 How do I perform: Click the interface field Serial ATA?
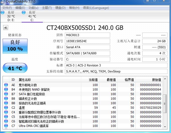coord(87,47)
